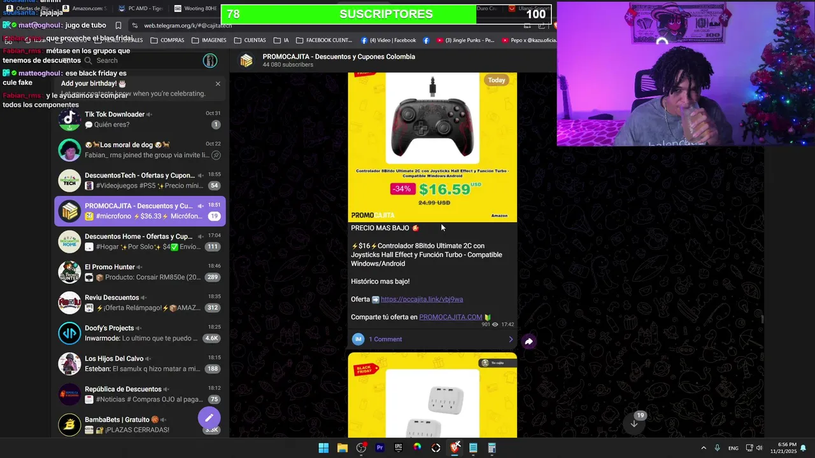Screen dimensions: 815x458
Task: Open the Pepo x @kazu.oficia bookmark
Action: pyautogui.click(x=528, y=40)
